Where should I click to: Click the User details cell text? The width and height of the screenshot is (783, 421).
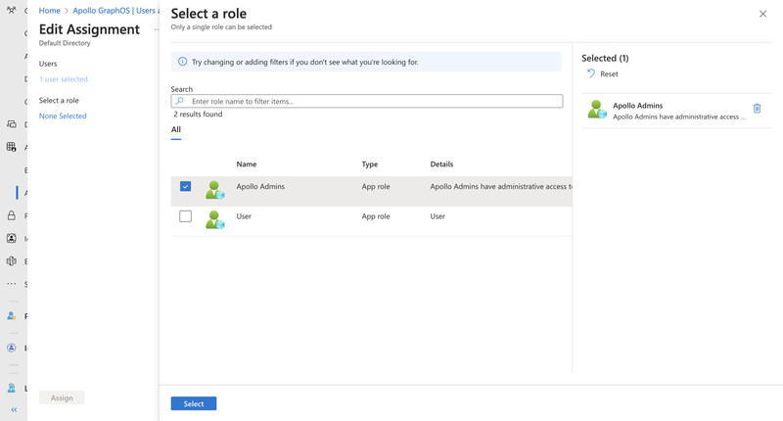tap(438, 216)
